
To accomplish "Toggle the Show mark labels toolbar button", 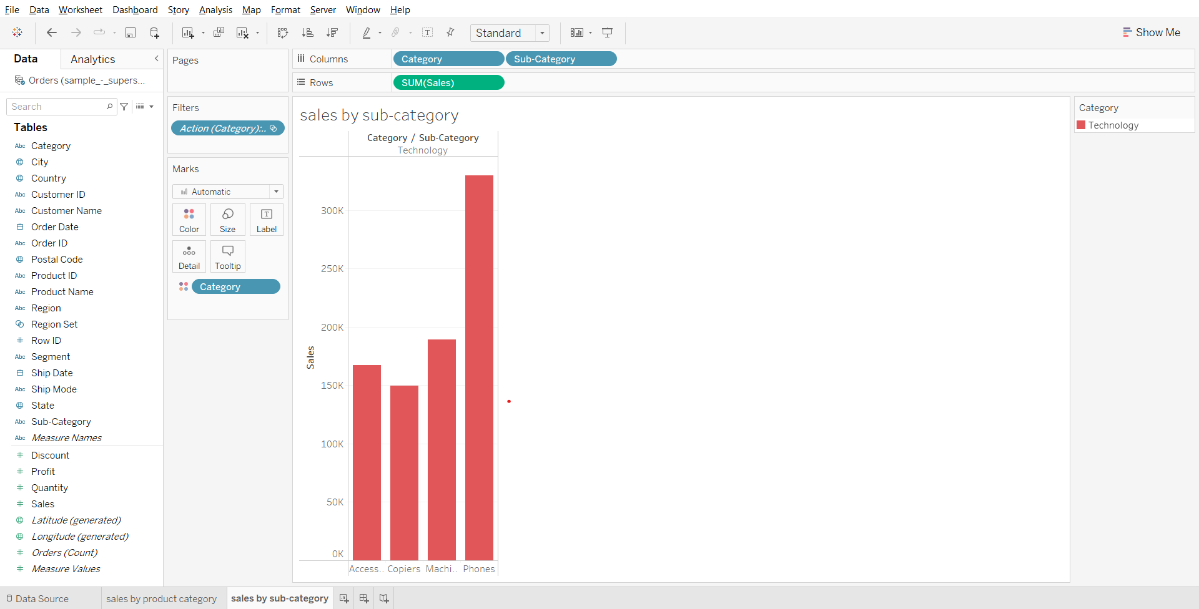I will click(x=428, y=32).
